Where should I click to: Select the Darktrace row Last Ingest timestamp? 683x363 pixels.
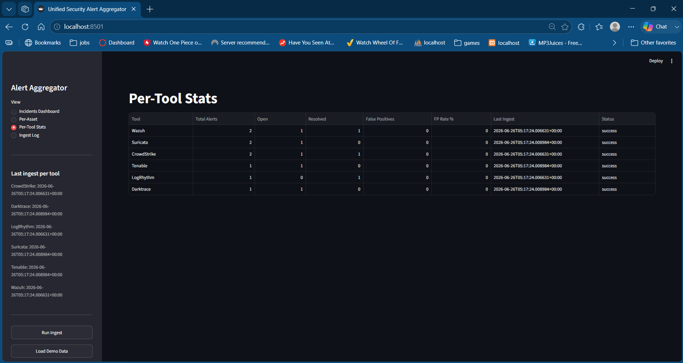coord(545,189)
